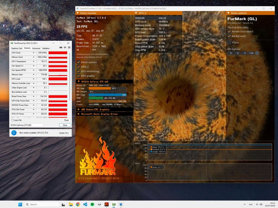
Task: Toggle the GPU-Z checkbox in the Demo monitor
Action: point(78,67)
